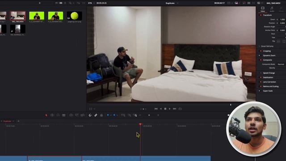Select the Blade Edit Mode tool

click(x=64, y=115)
